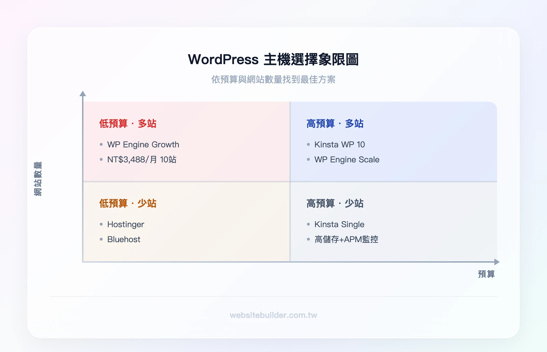Click the WP Engine Growth entry
547x352 pixels.
click(x=143, y=145)
